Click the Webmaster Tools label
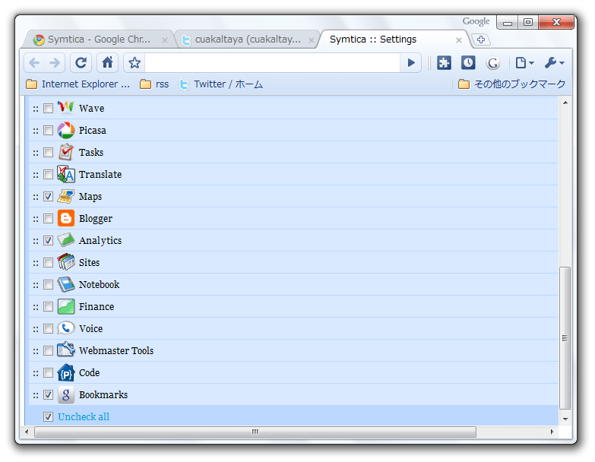 point(116,350)
